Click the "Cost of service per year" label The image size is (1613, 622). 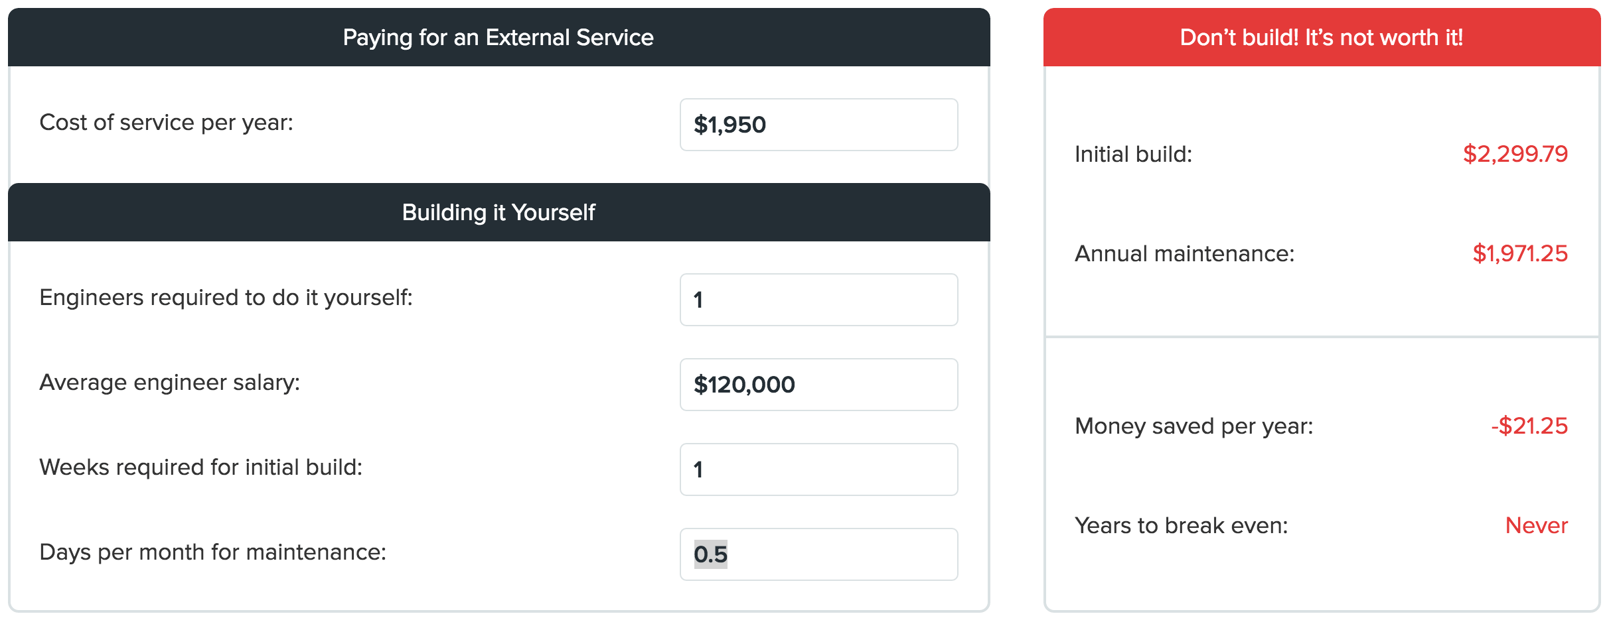(166, 123)
